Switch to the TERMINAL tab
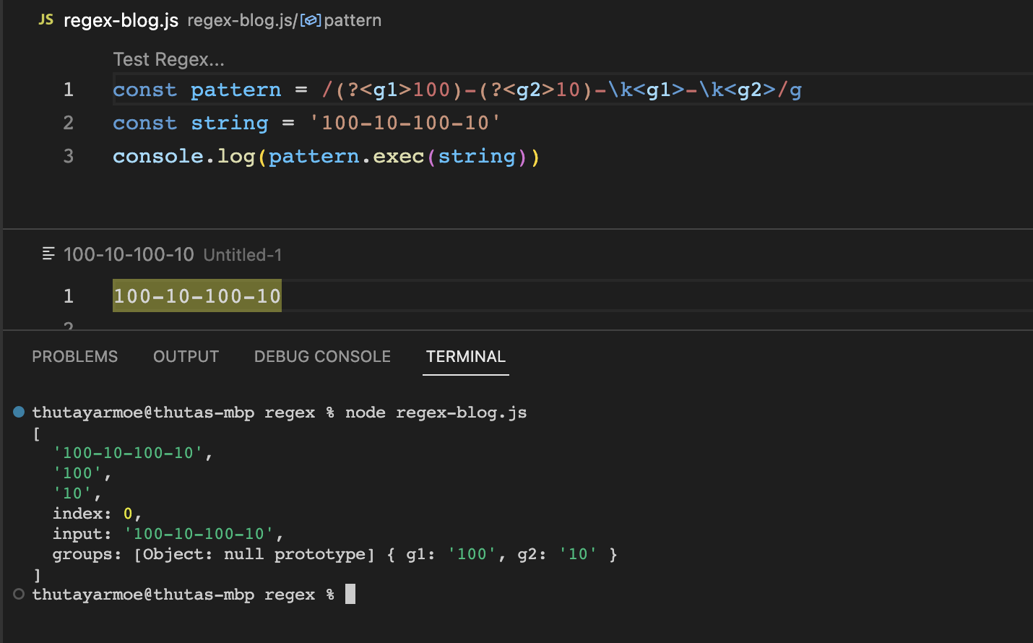 pyautogui.click(x=465, y=356)
